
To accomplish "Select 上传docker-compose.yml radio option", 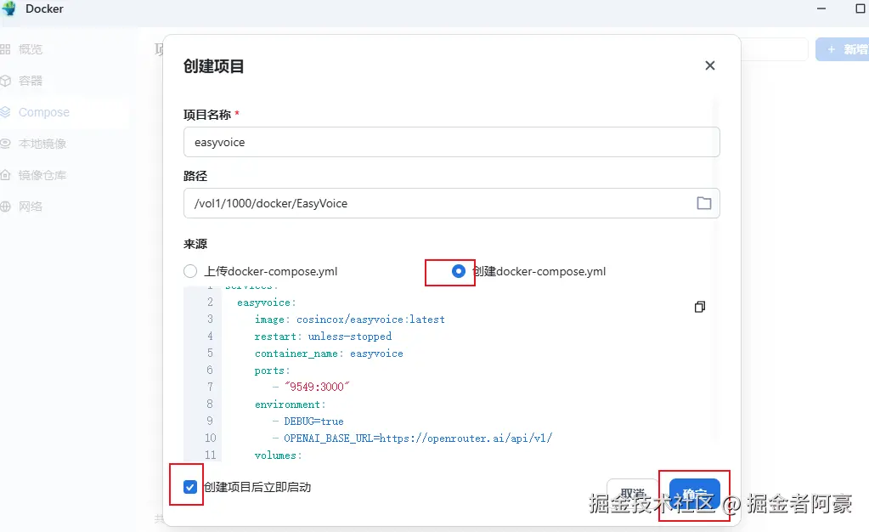I will [190, 271].
